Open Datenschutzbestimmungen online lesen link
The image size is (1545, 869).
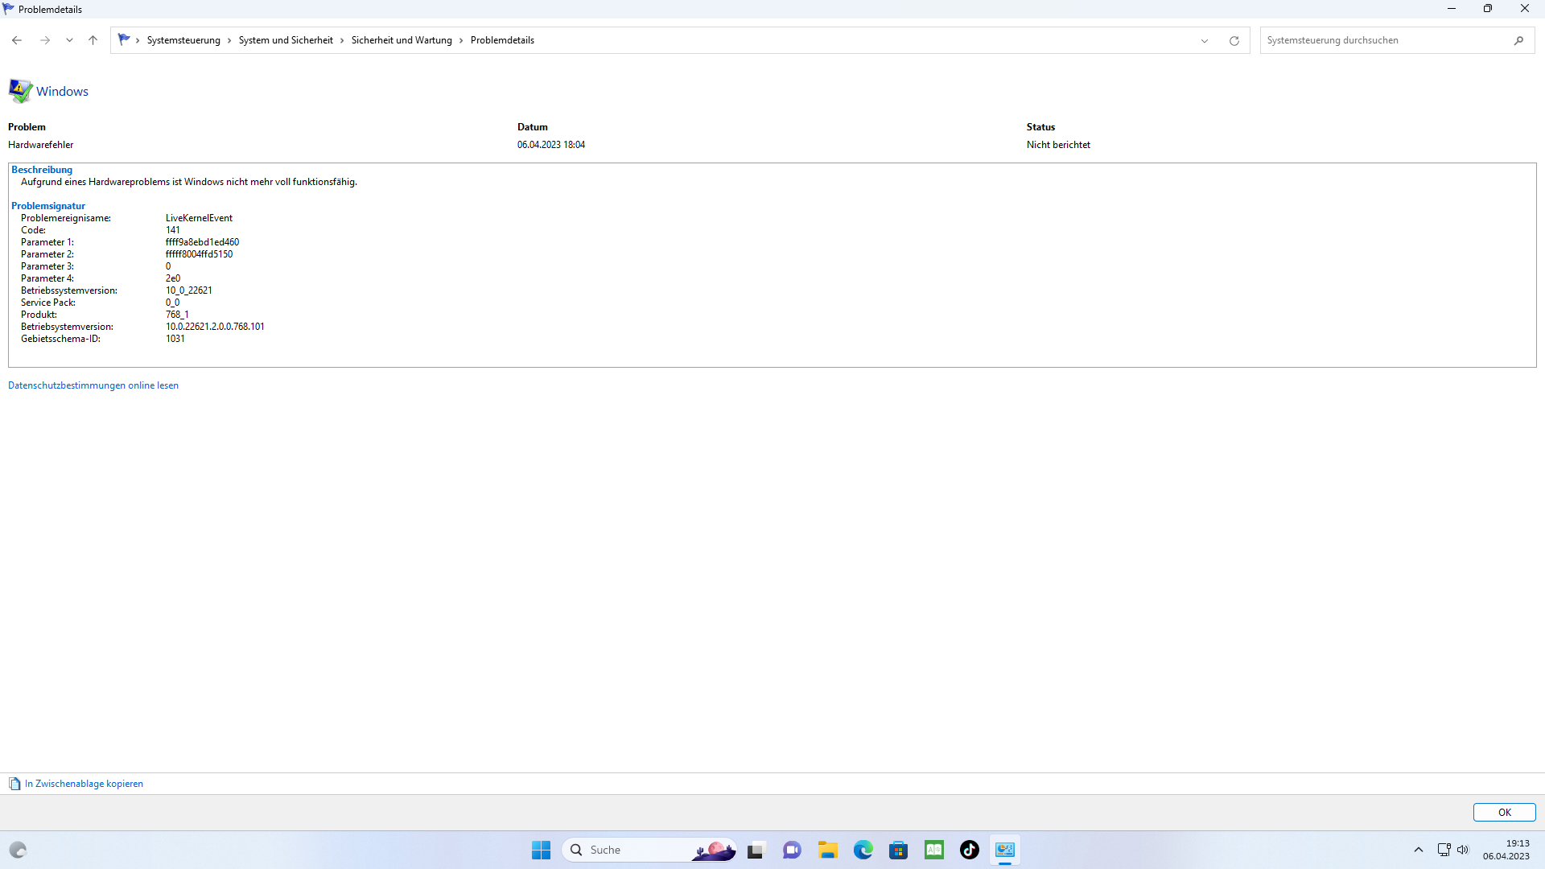click(x=93, y=385)
